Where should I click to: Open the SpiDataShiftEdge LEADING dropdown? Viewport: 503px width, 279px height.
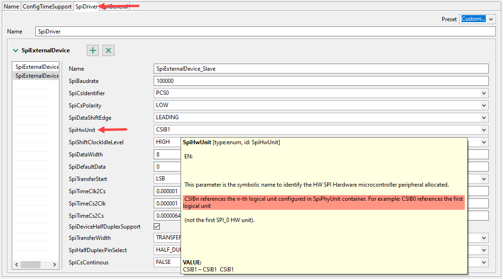coord(484,117)
